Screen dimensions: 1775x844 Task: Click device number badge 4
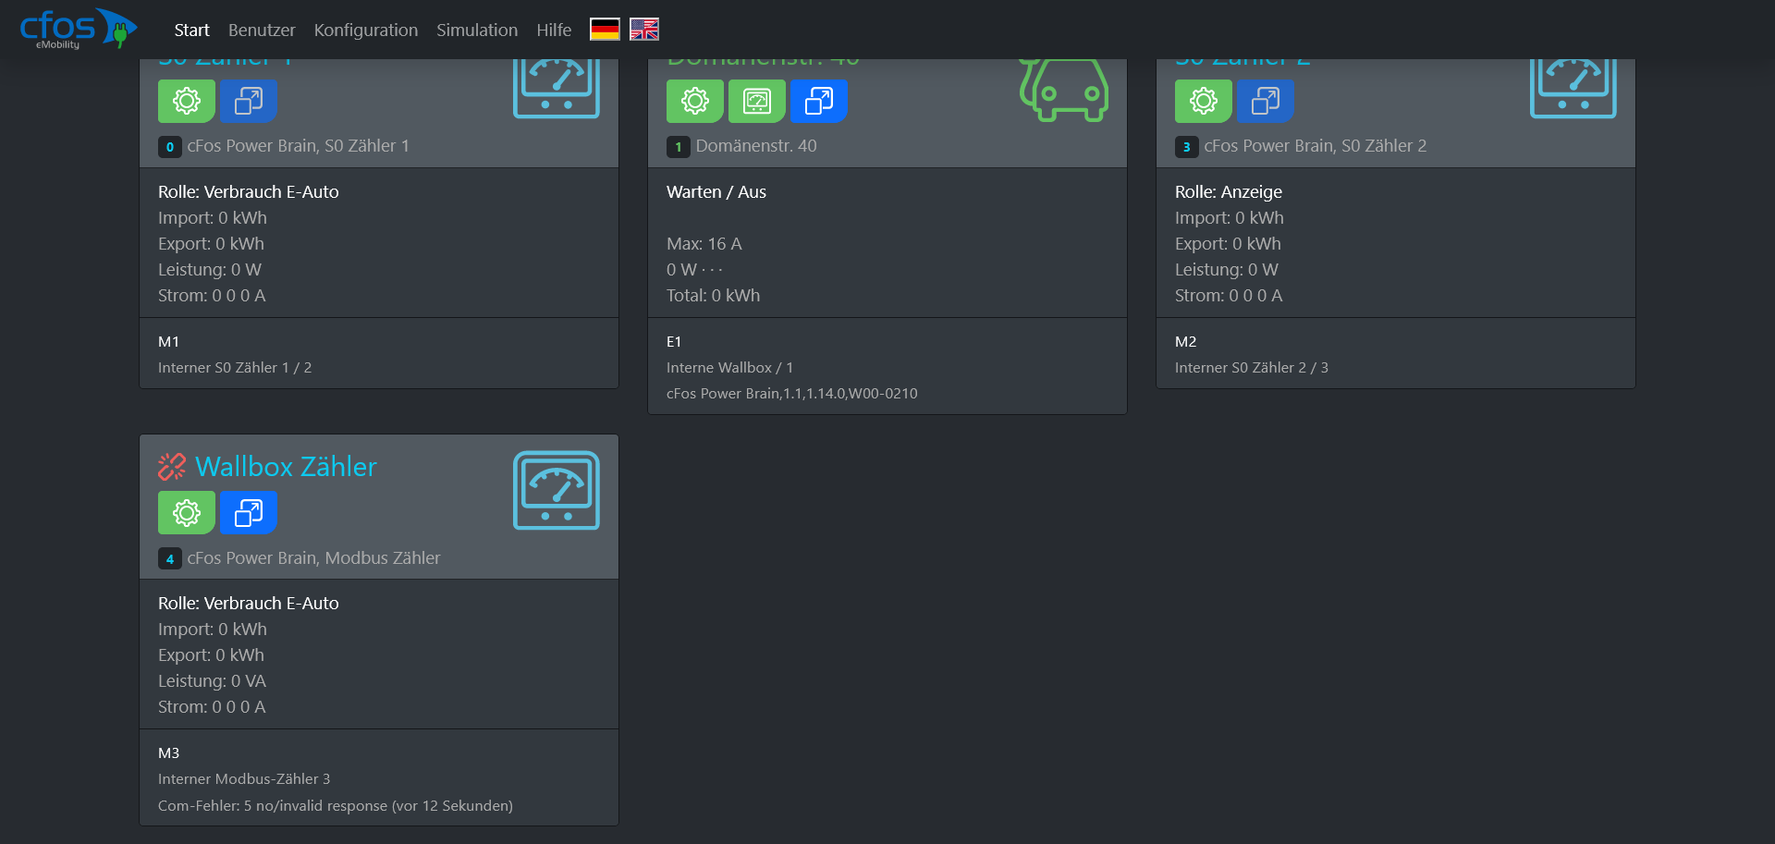(170, 558)
